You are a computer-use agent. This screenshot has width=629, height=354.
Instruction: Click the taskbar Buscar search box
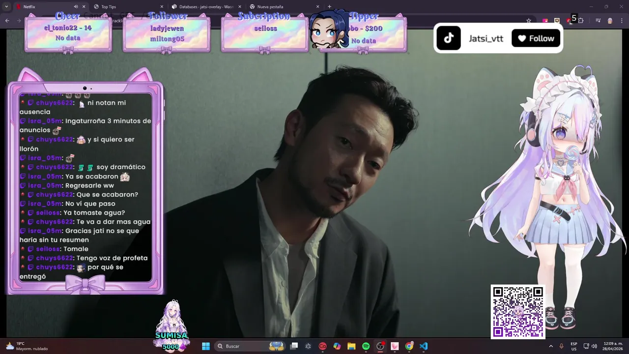tap(251, 346)
